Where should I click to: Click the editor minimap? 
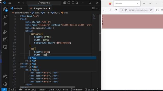95,17
